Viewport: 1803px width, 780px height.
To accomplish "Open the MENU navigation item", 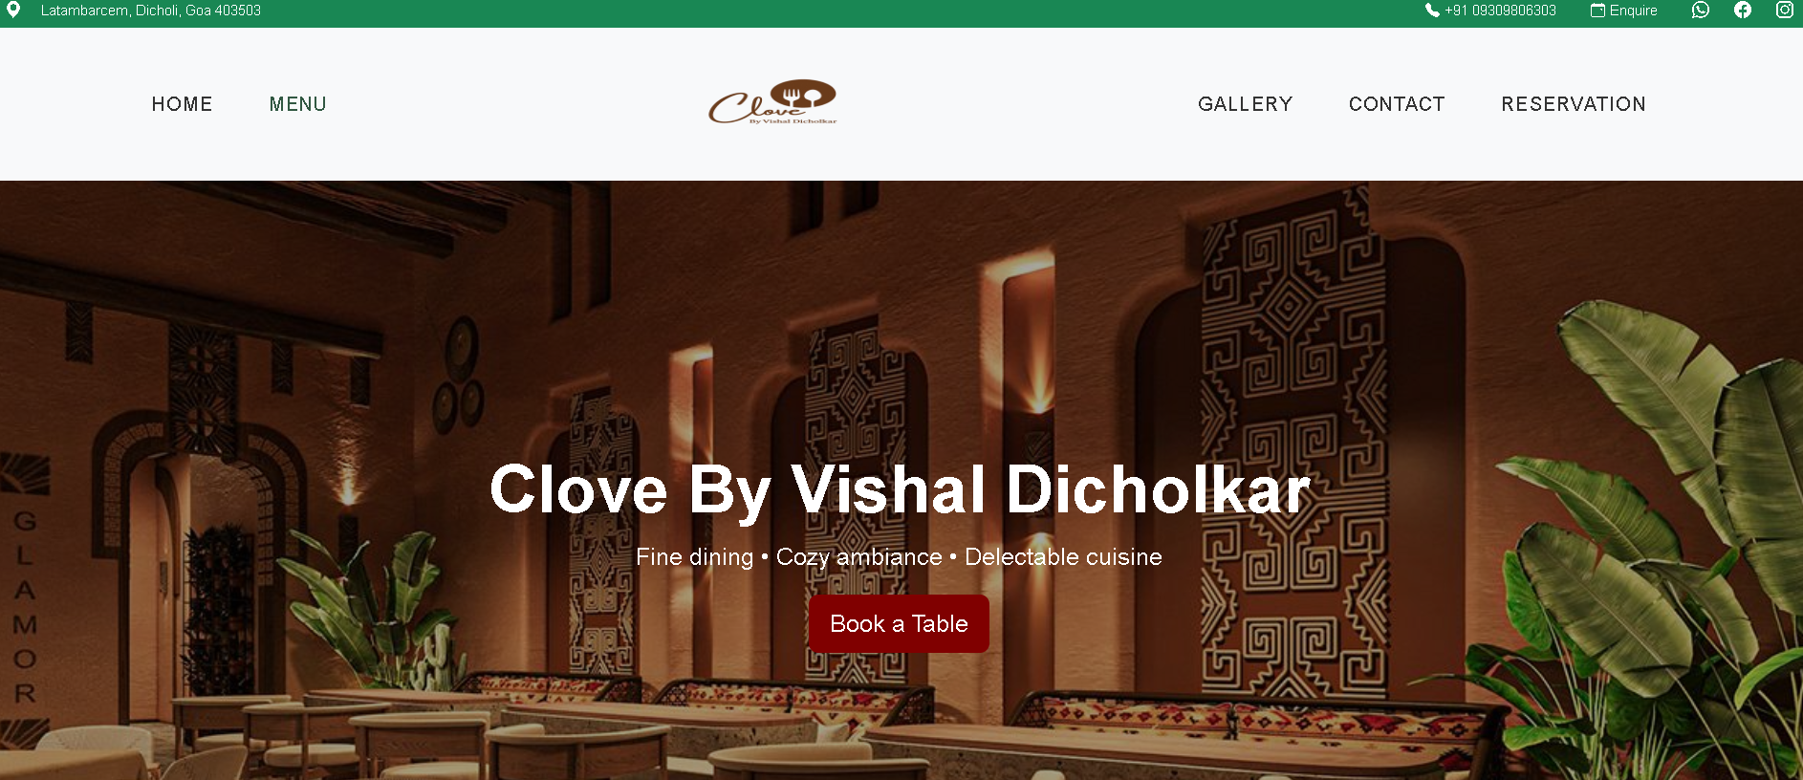I will coord(297,104).
